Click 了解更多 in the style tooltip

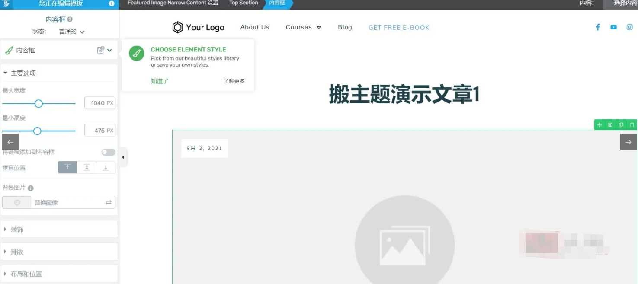pyautogui.click(x=234, y=81)
